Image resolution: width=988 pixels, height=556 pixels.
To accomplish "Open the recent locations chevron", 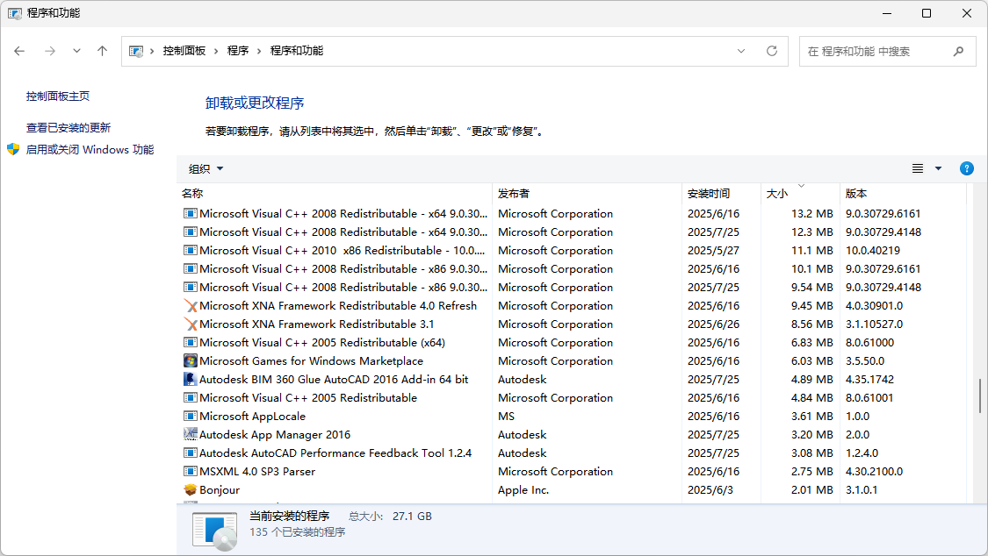I will 76,51.
